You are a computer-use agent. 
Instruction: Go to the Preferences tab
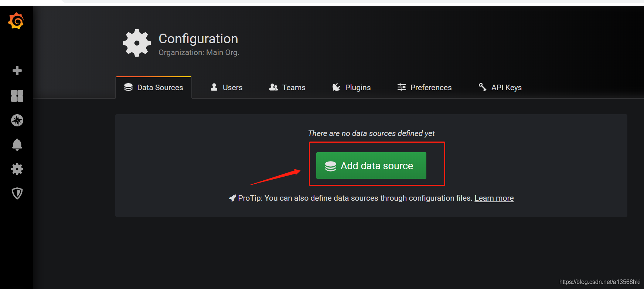click(425, 88)
